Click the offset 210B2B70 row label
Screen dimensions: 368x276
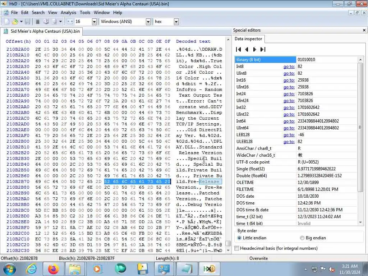point(18,181)
